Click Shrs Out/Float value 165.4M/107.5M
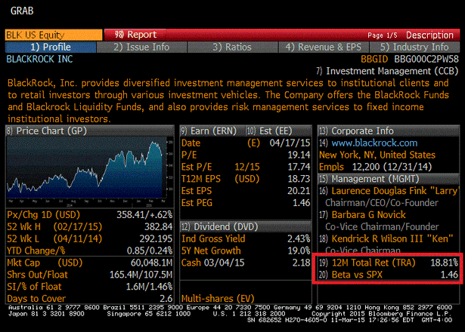Viewport: 465px width, 332px height. point(141,275)
